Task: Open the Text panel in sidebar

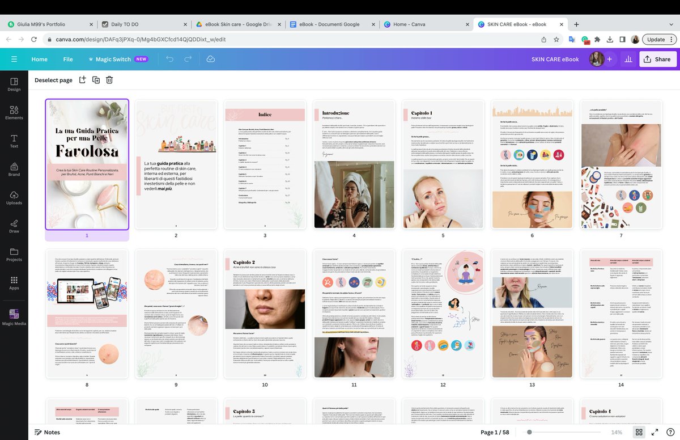Action: click(x=14, y=141)
